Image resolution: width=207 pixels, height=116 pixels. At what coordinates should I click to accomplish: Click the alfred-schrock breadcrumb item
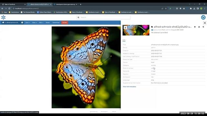pos(13,23)
